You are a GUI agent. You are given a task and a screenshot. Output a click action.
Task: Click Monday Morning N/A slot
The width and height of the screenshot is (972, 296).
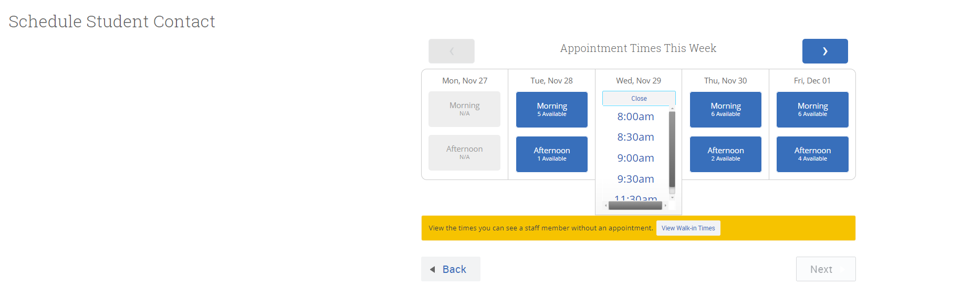coord(464,109)
